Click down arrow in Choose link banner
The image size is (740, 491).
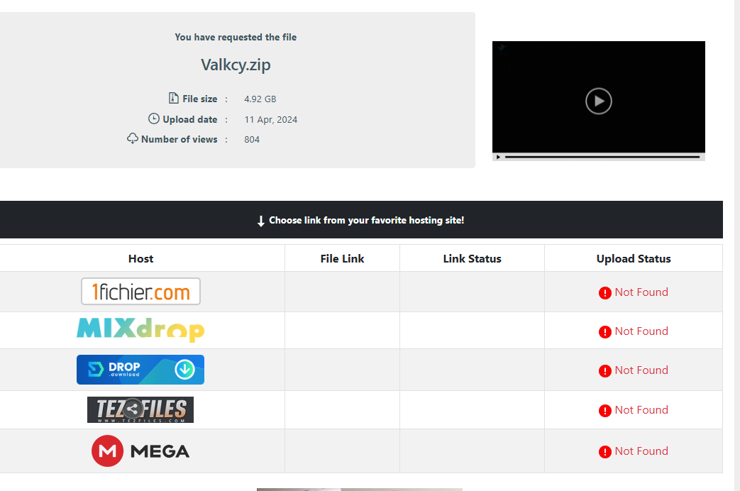(261, 221)
